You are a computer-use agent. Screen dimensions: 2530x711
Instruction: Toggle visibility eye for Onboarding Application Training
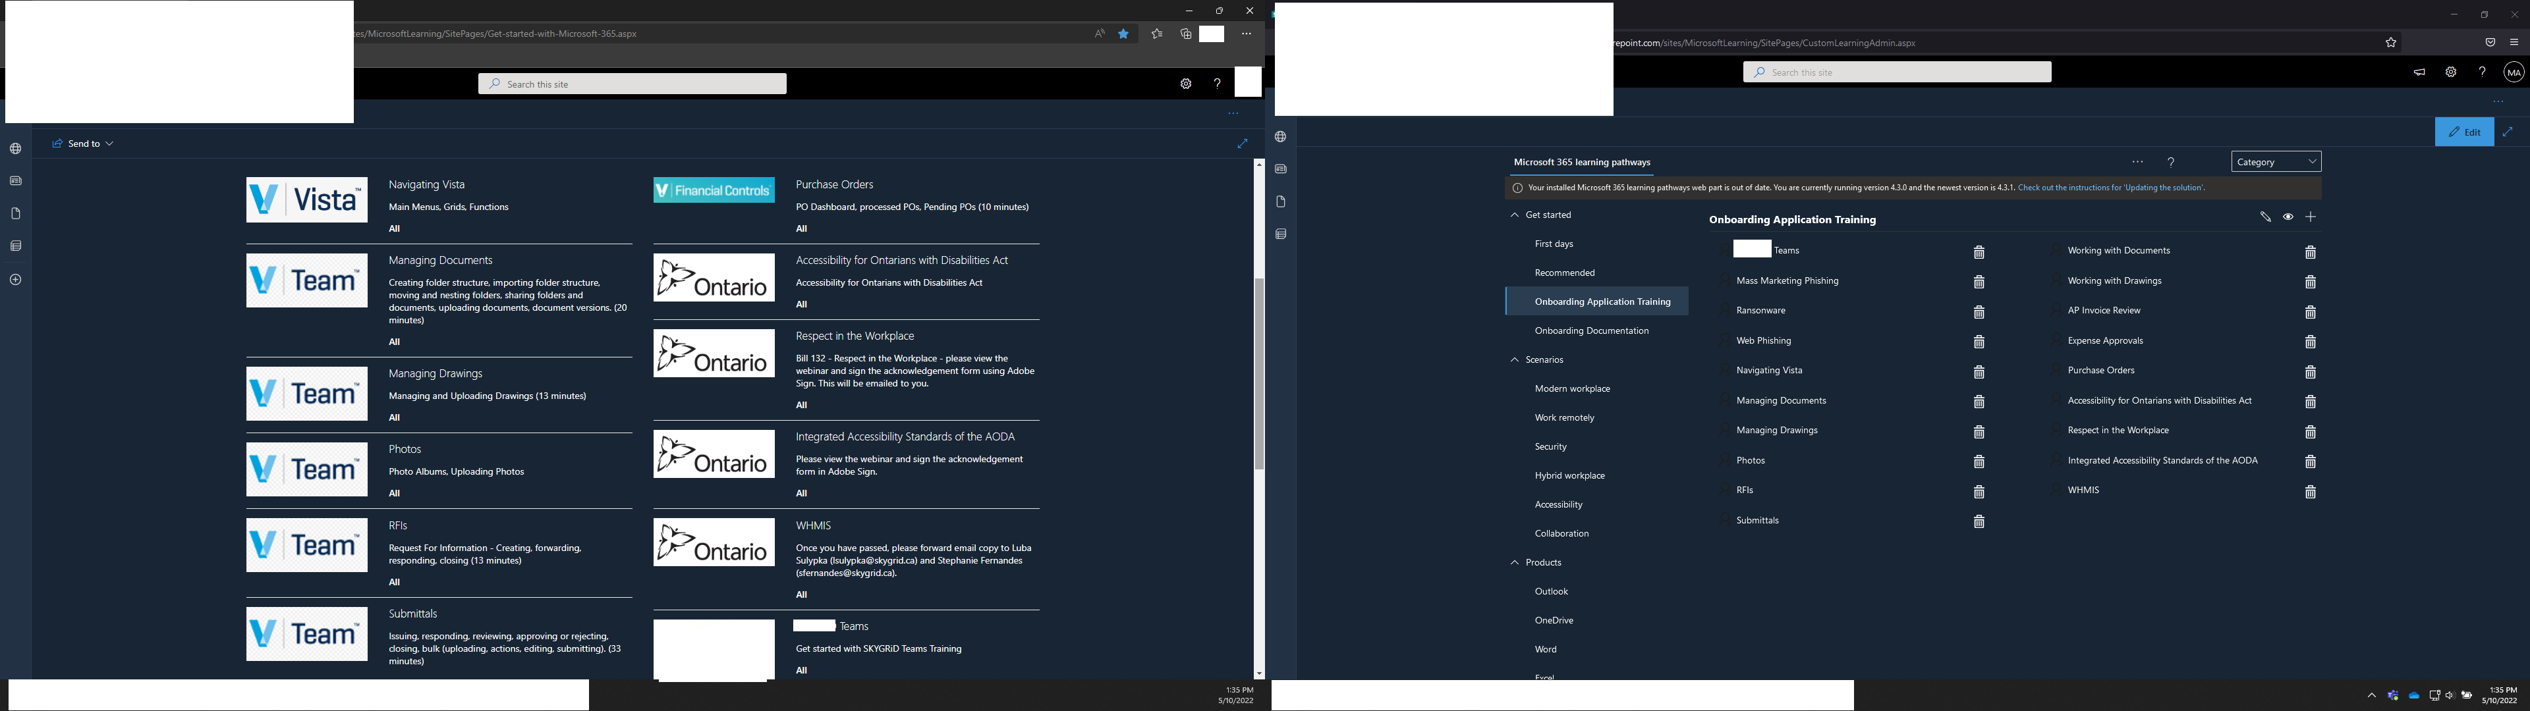[x=2288, y=217]
